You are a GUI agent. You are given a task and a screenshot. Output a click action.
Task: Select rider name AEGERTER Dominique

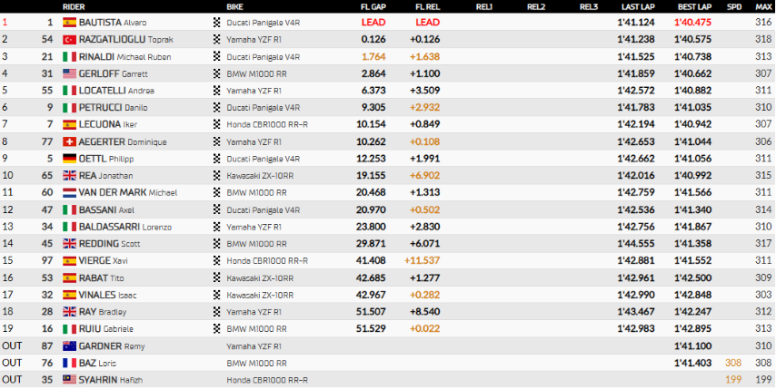pos(123,142)
